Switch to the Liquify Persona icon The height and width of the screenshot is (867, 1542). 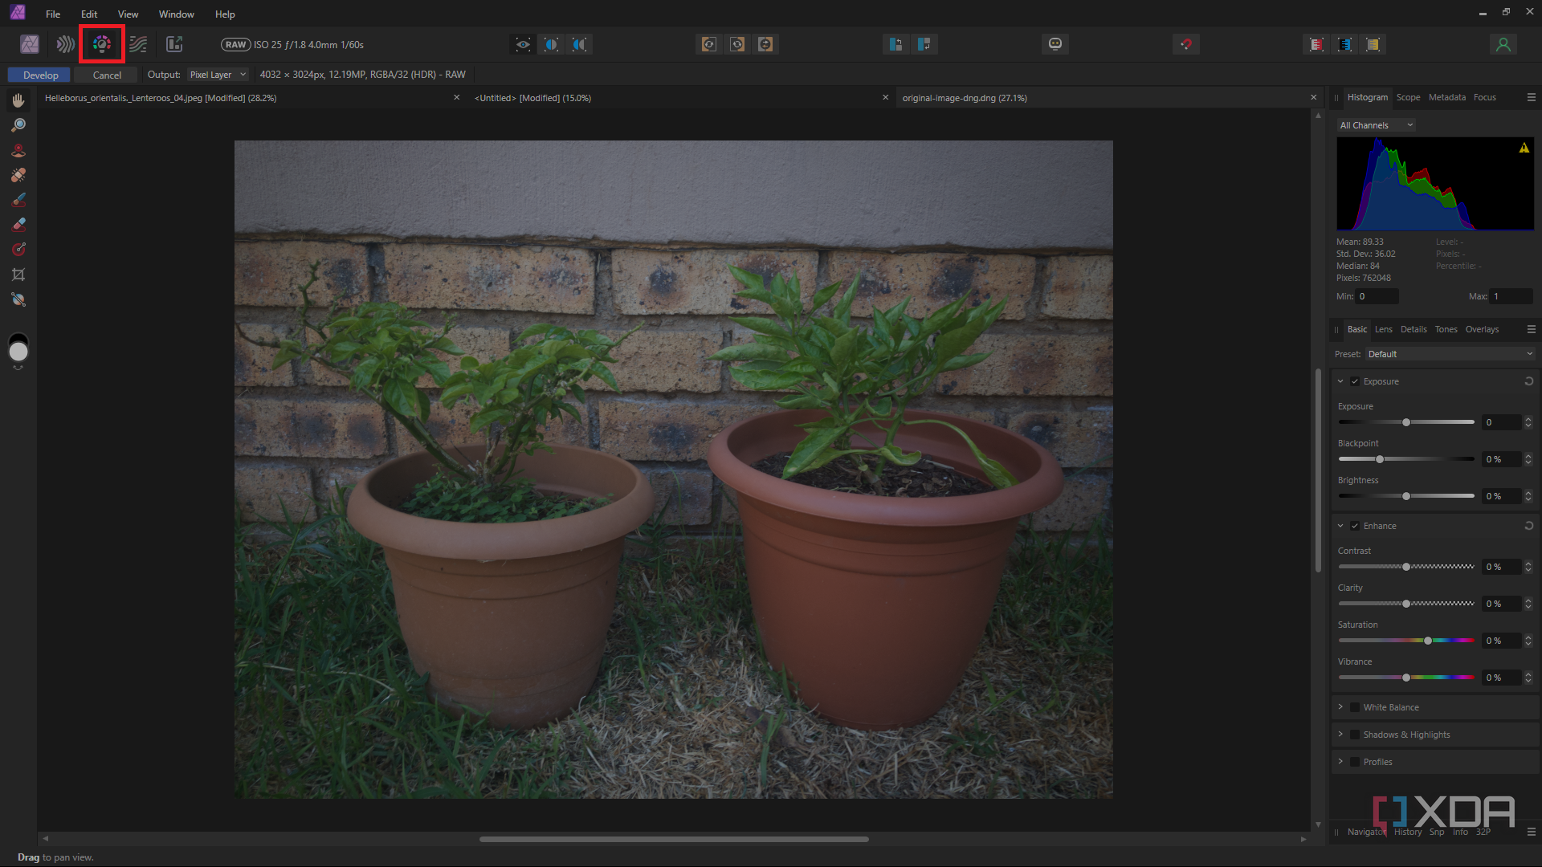tap(65, 44)
